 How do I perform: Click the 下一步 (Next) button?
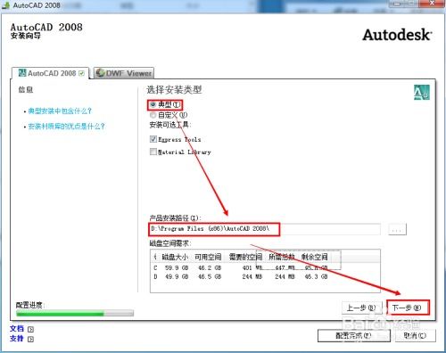[409, 308]
